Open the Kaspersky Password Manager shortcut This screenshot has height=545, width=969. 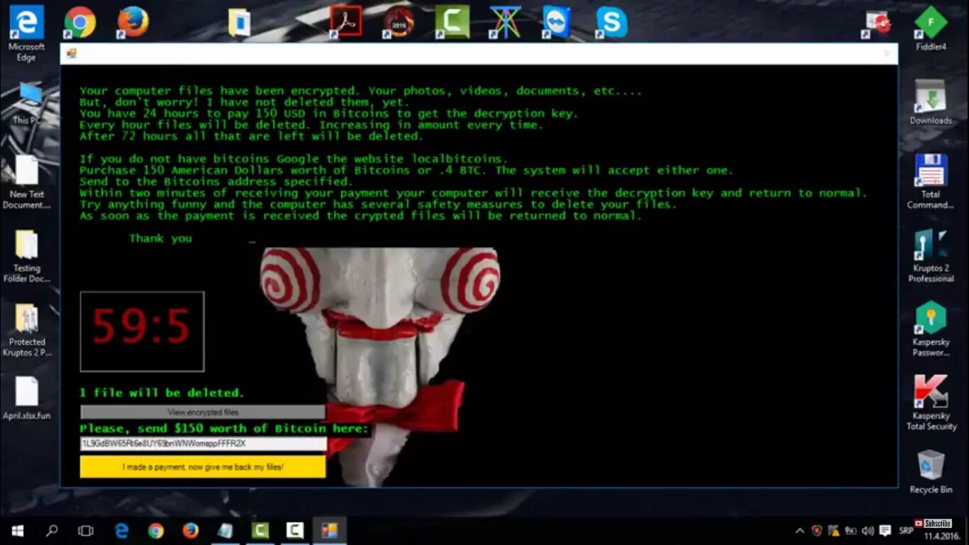click(931, 329)
